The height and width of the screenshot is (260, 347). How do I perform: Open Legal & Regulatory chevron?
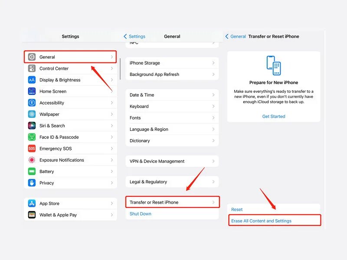(x=213, y=182)
